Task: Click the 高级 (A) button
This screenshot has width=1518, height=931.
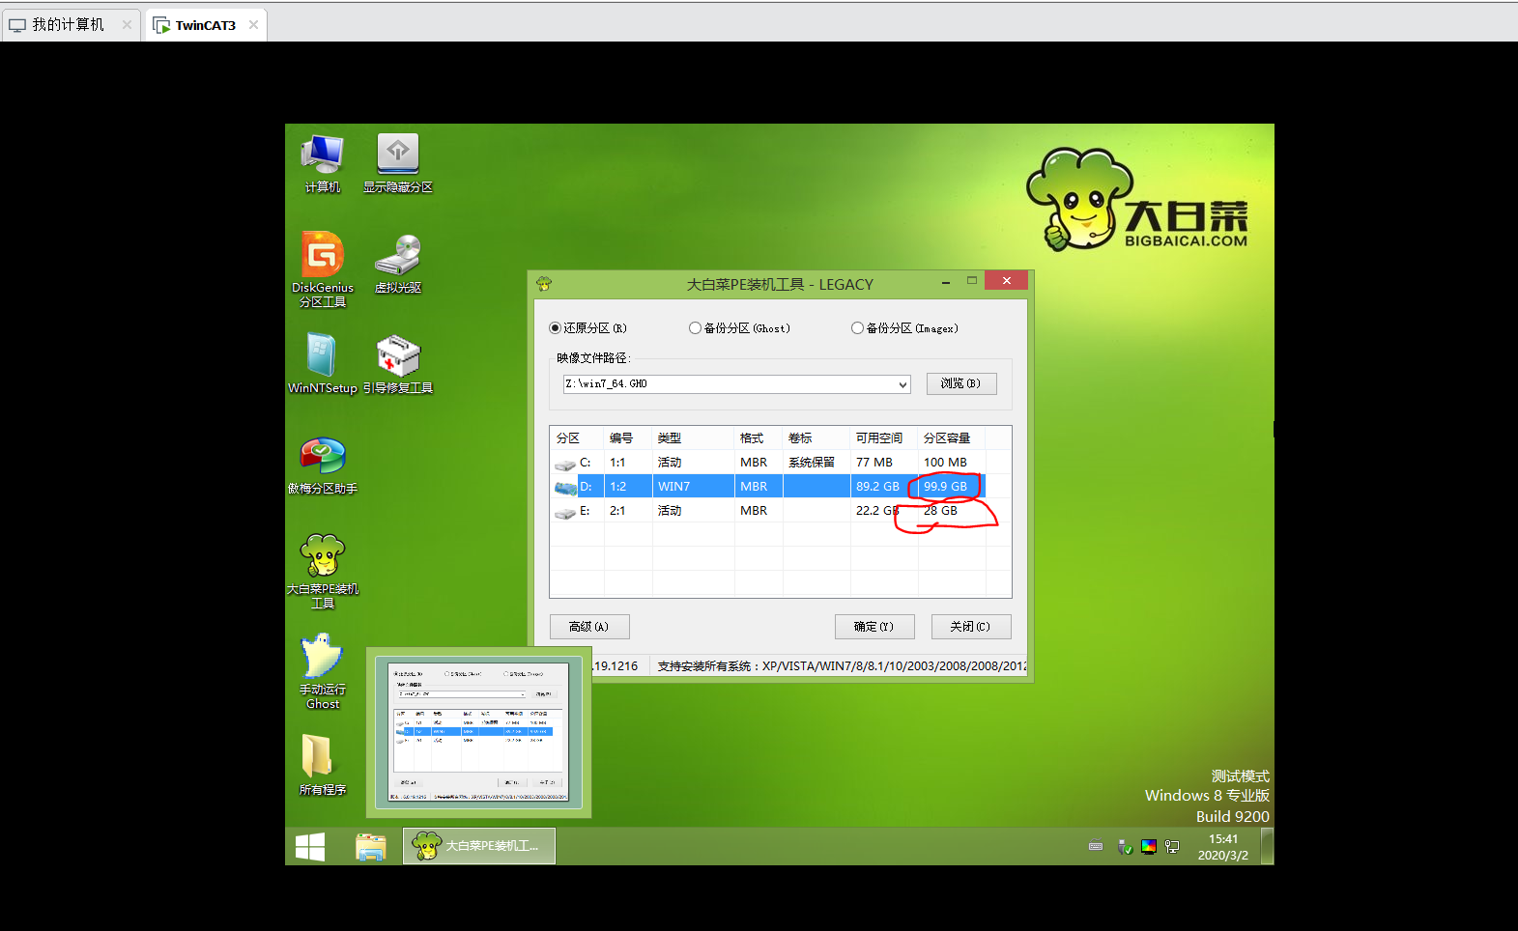Action: (589, 627)
